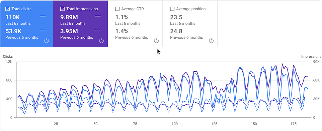This screenshot has width=322, height=131.
Task: Uncheck the Total impressions checkbox
Action: click(62, 9)
